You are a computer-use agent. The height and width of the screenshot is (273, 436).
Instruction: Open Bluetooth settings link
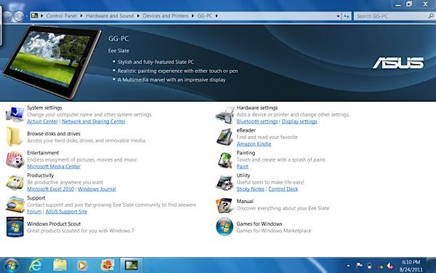pos(257,122)
